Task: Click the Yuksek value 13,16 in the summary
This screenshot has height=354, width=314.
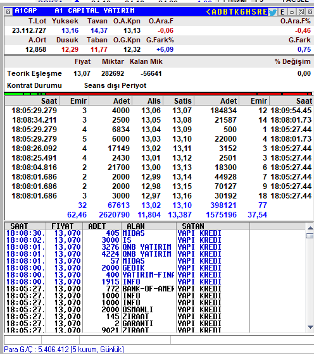Action: point(70,30)
